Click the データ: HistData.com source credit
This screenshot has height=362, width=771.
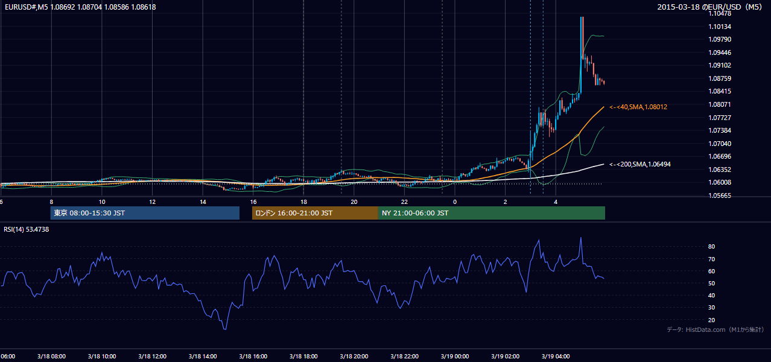pos(715,329)
